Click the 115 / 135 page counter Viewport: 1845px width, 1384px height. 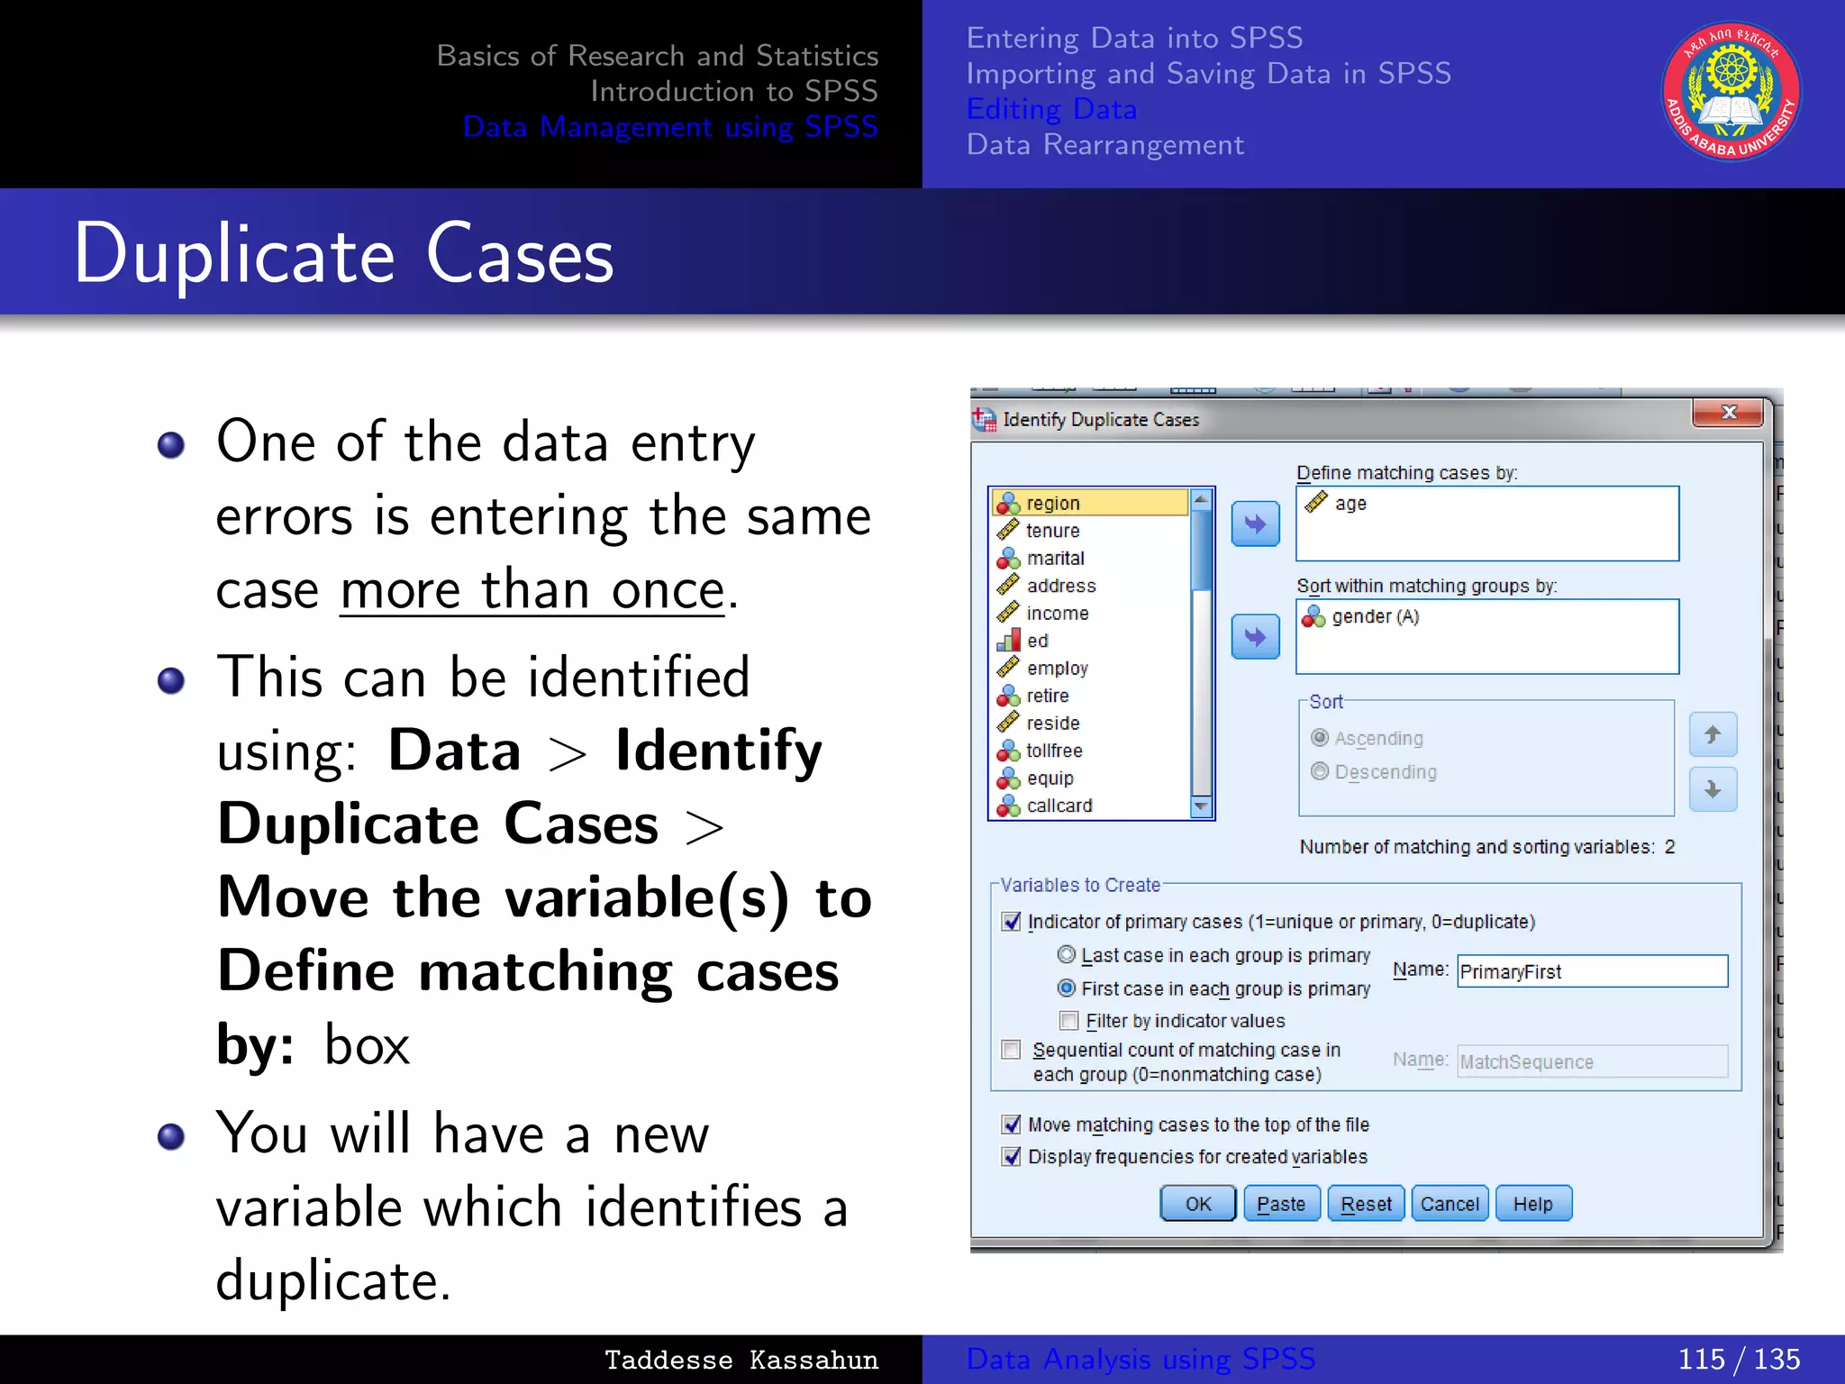click(x=1739, y=1359)
